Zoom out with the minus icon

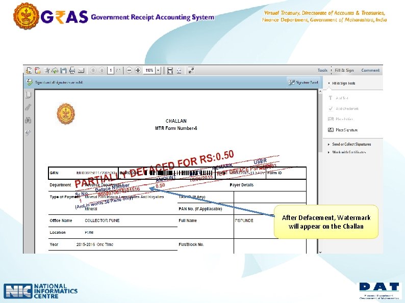click(130, 70)
